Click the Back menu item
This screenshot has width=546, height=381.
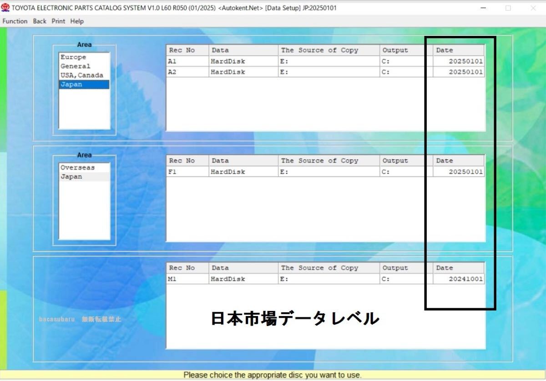[x=40, y=21]
